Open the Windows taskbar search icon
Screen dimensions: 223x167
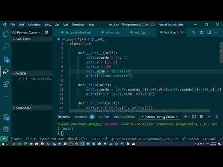(8, 144)
